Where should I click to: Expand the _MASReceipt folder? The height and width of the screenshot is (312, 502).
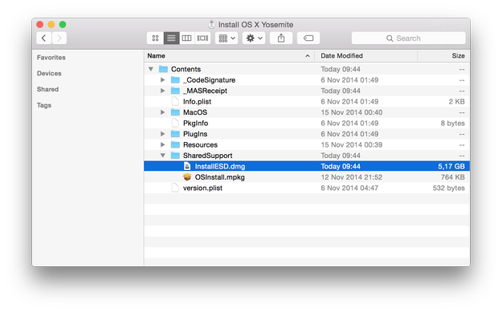pyautogui.click(x=162, y=91)
